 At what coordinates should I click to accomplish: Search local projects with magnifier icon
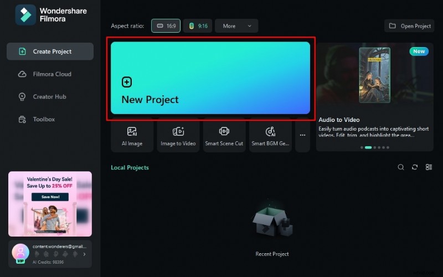tap(401, 167)
